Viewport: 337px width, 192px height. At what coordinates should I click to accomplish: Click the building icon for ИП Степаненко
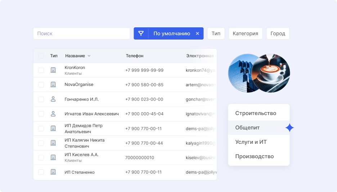tap(53, 172)
